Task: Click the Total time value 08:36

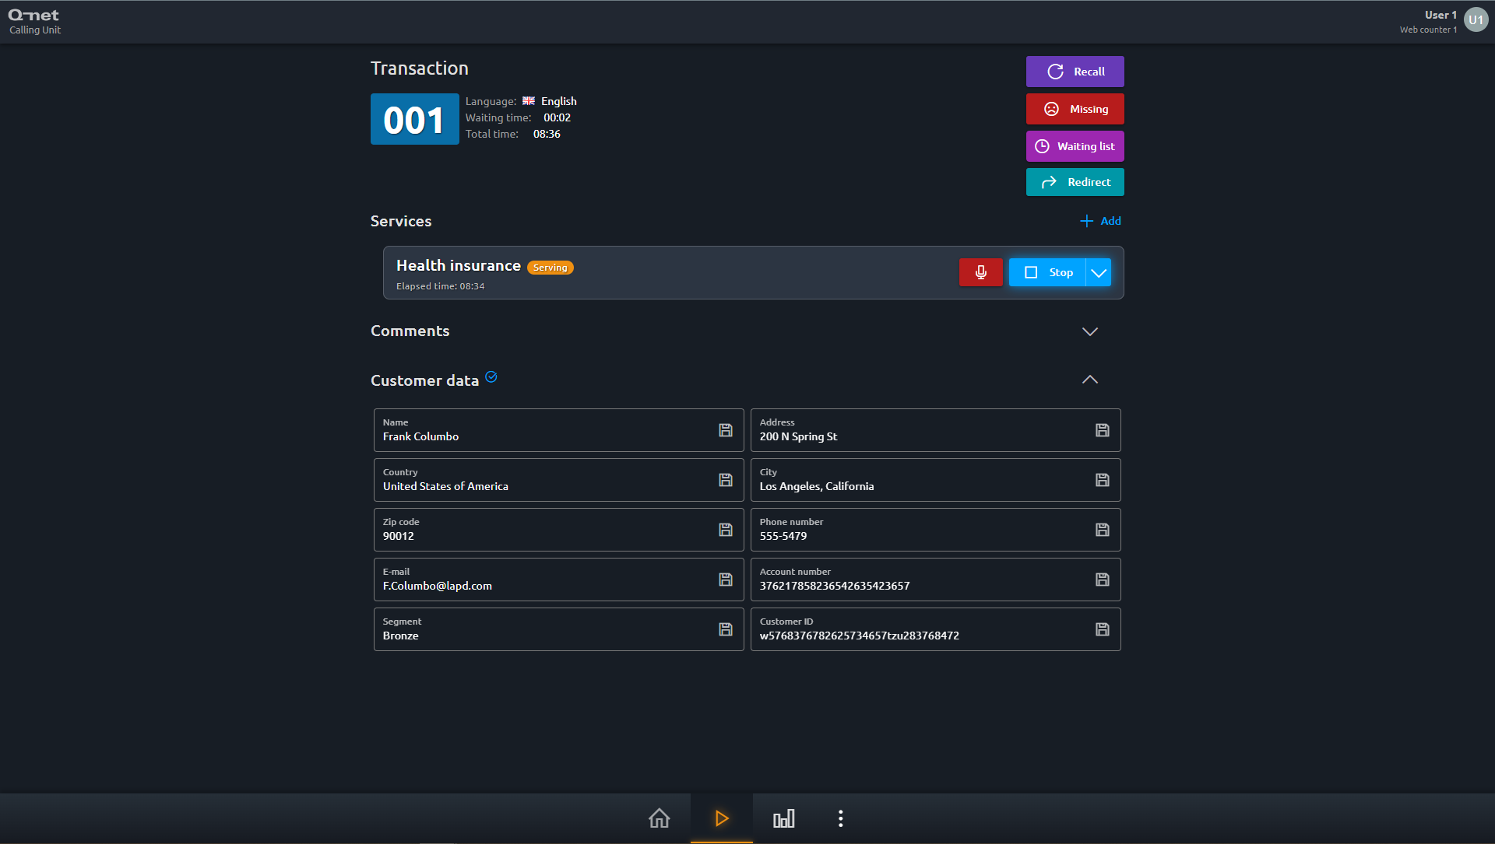Action: [x=547, y=134]
